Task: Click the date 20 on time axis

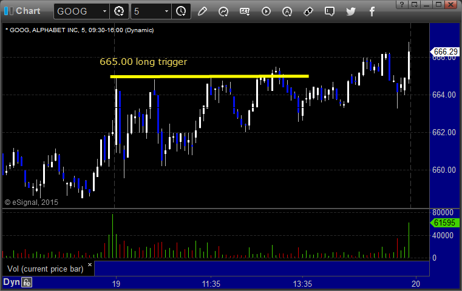Action: point(416,284)
